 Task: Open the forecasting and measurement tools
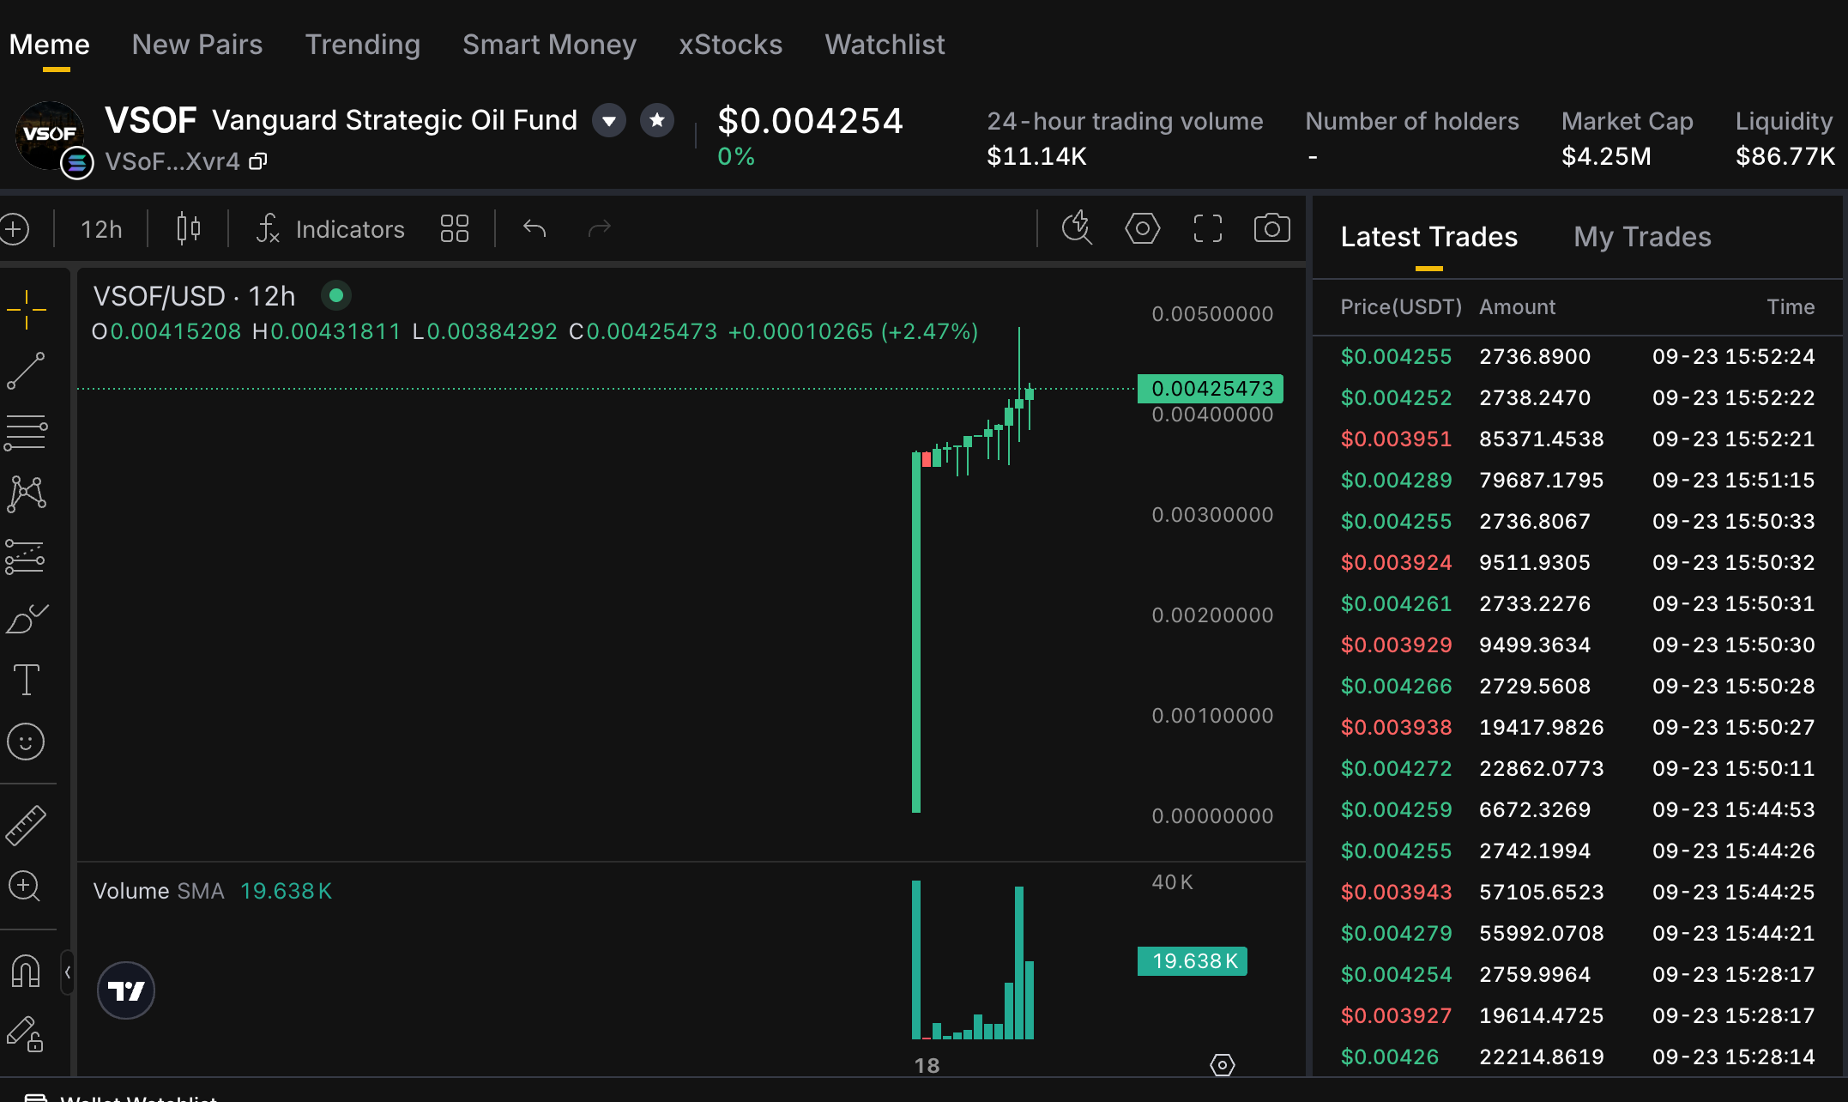coord(27,556)
